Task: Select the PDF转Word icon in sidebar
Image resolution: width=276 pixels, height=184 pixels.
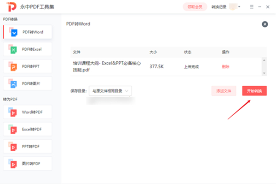Action: [13, 32]
